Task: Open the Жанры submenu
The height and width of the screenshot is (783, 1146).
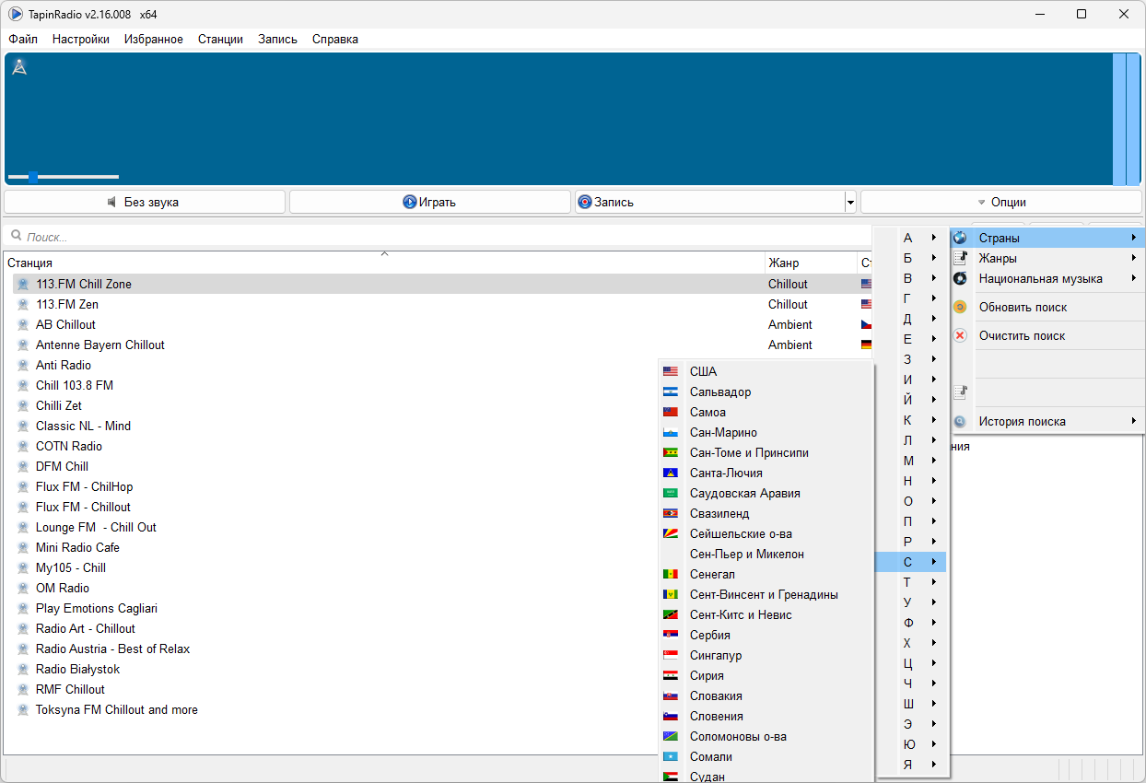Action: point(1047,258)
